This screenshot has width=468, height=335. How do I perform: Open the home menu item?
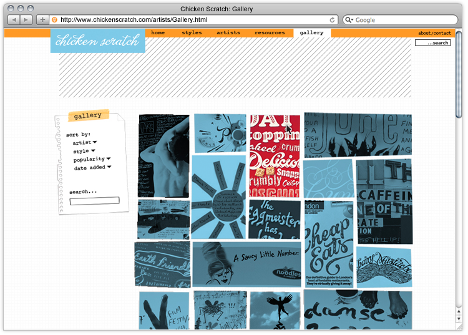tap(158, 32)
